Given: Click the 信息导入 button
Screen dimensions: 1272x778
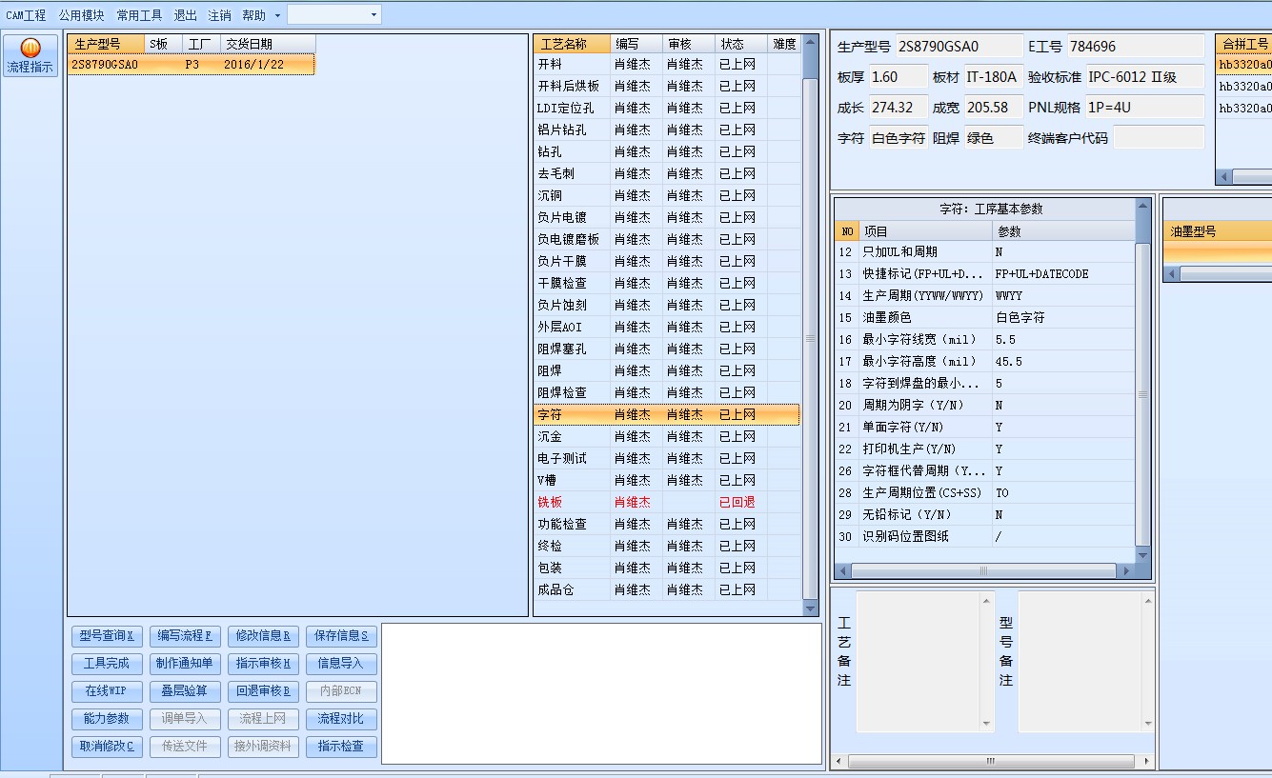Looking at the screenshot, I should click(x=341, y=664).
